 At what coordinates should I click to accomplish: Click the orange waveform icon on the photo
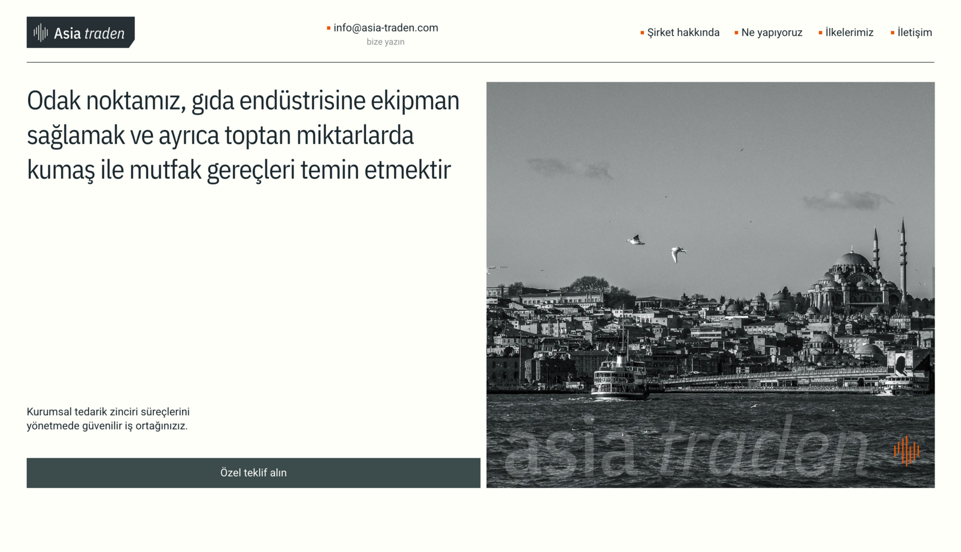(x=907, y=451)
